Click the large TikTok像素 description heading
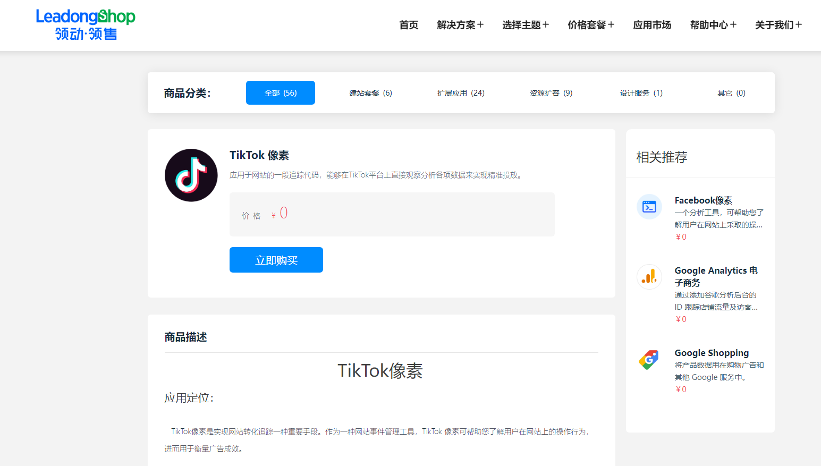 [380, 370]
